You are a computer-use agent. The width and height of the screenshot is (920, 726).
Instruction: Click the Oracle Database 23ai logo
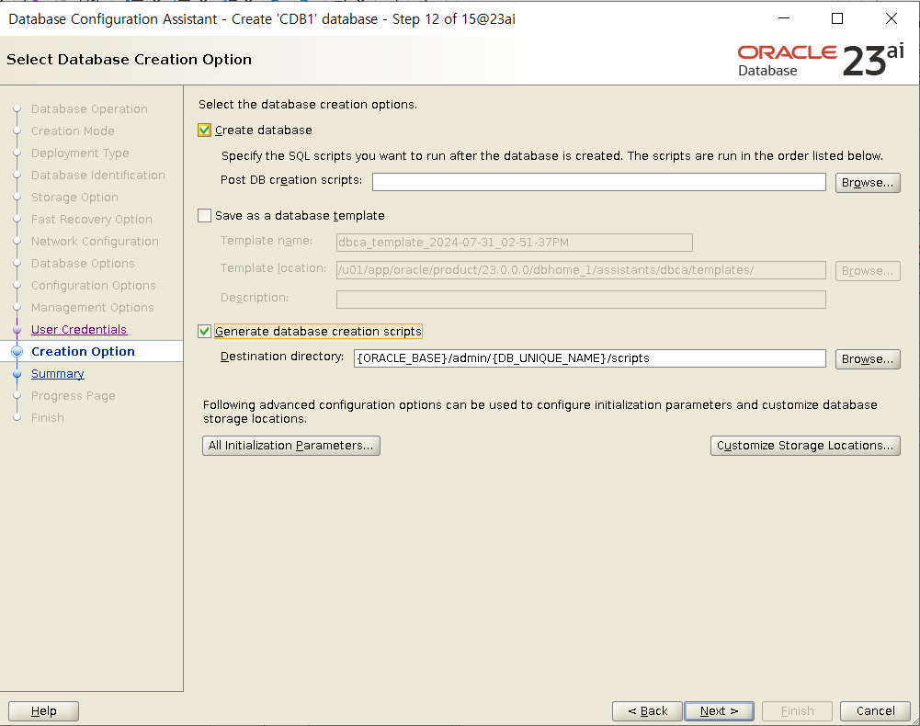[x=820, y=60]
